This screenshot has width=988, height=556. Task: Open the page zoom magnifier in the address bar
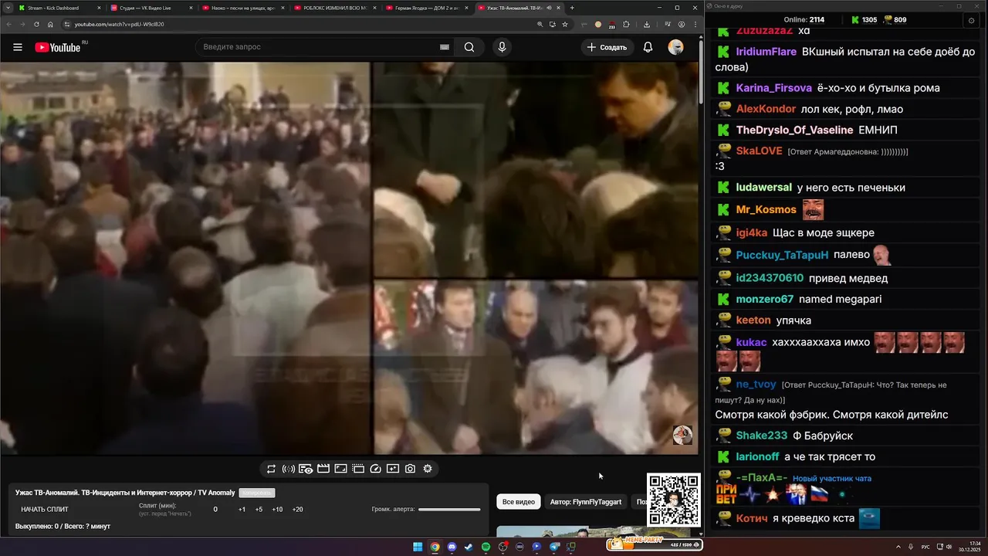click(540, 24)
